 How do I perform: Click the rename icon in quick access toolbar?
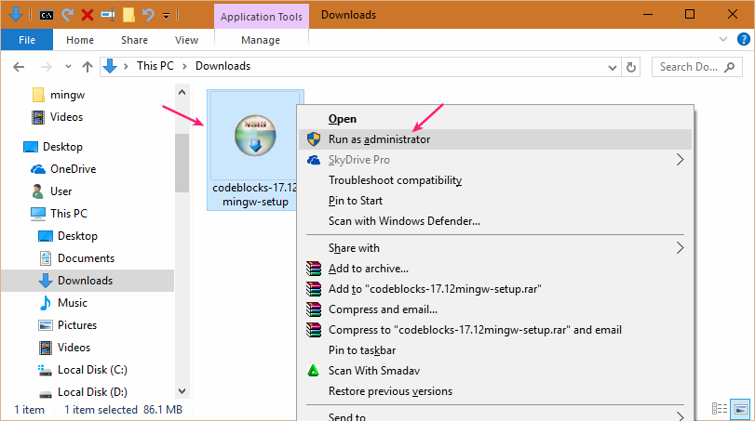(x=108, y=15)
